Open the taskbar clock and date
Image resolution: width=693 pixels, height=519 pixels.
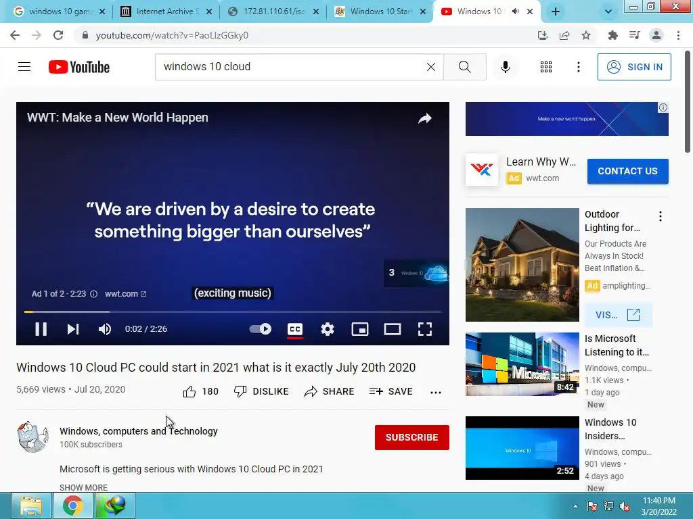(659, 506)
